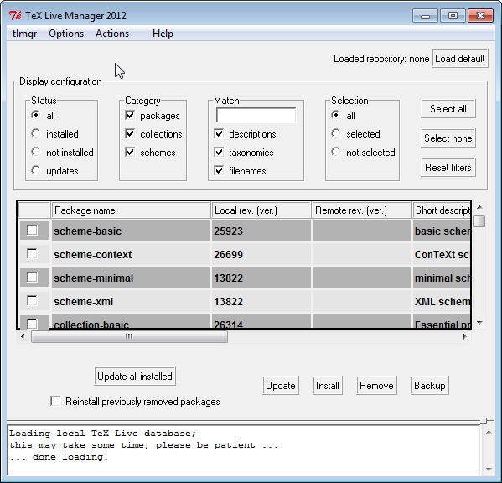This screenshot has height=483, width=502.
Task: Click the package list scroll down arrow
Action: point(479,323)
